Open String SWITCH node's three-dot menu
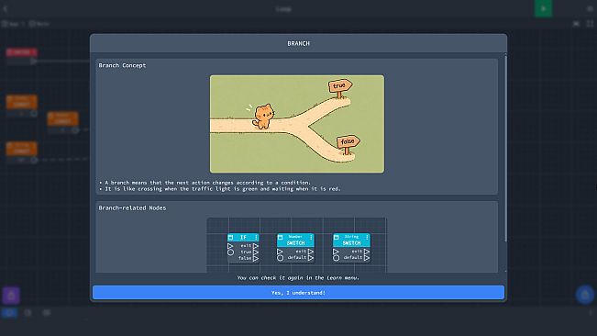This screenshot has width=597, height=336. tap(367, 238)
